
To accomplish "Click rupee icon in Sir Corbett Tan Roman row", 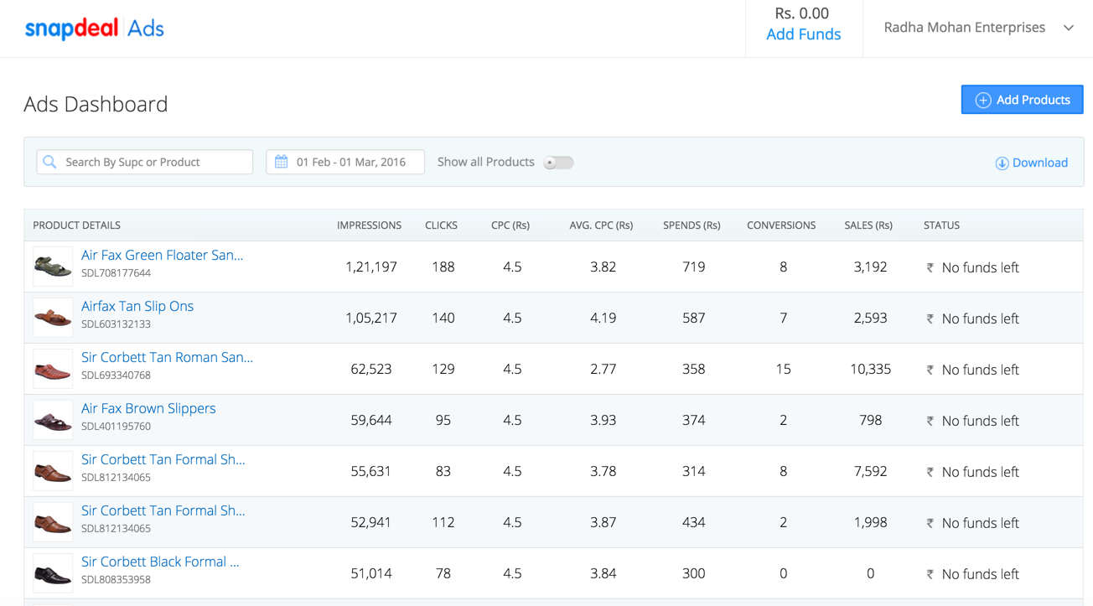I will (930, 370).
